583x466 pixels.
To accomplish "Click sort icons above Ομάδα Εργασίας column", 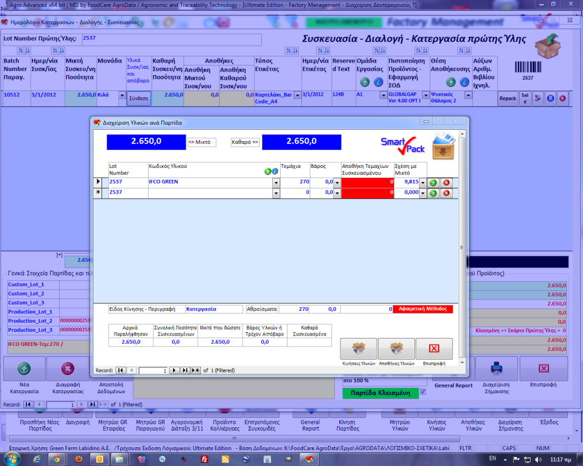I will 380,51.
